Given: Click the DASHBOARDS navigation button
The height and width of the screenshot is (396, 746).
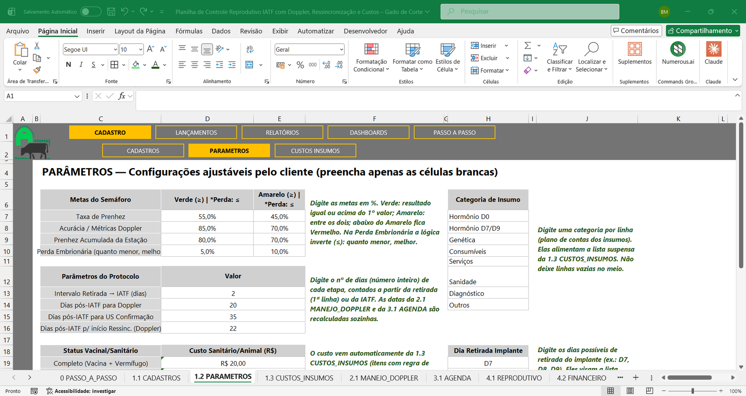Looking at the screenshot, I should point(368,132).
